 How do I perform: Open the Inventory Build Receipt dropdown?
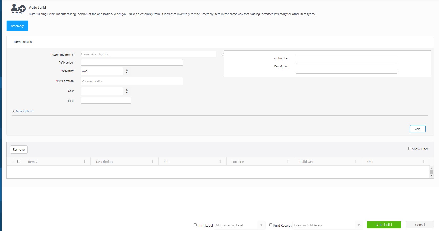359,225
